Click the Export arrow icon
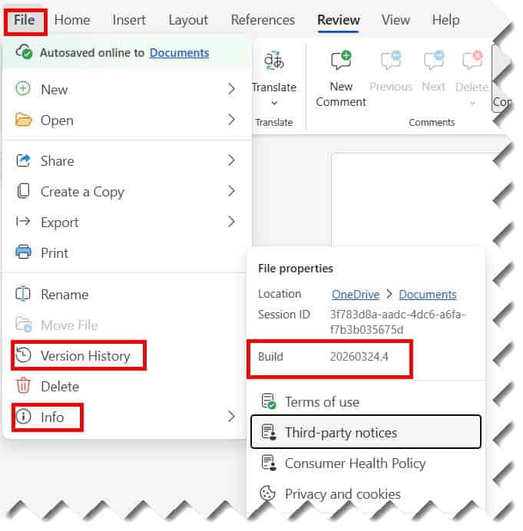The width and height of the screenshot is (523, 531). pos(23,222)
